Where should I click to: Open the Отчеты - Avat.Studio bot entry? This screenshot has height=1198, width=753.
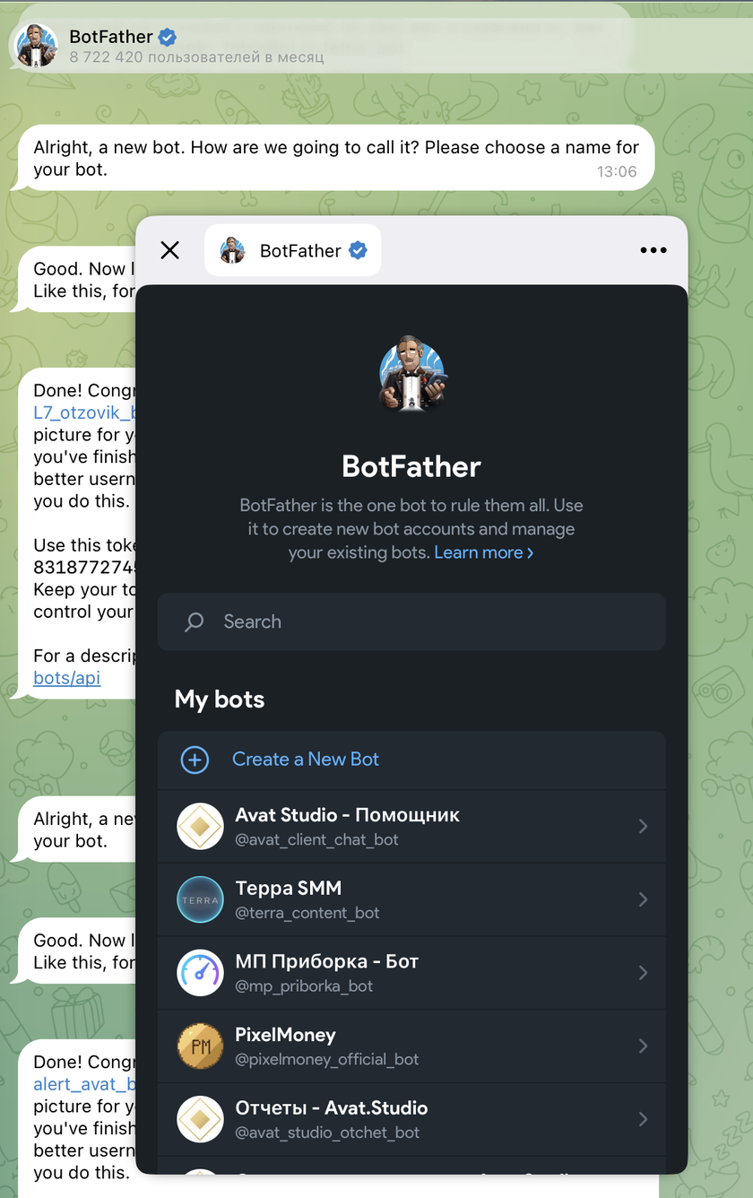coord(411,1119)
